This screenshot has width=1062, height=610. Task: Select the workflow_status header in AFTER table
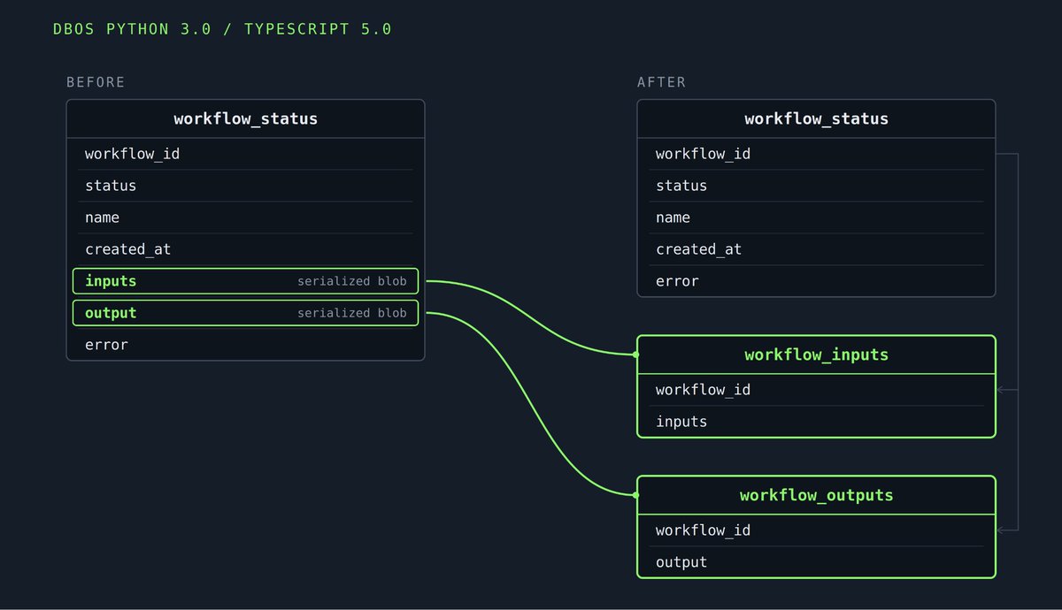click(816, 118)
